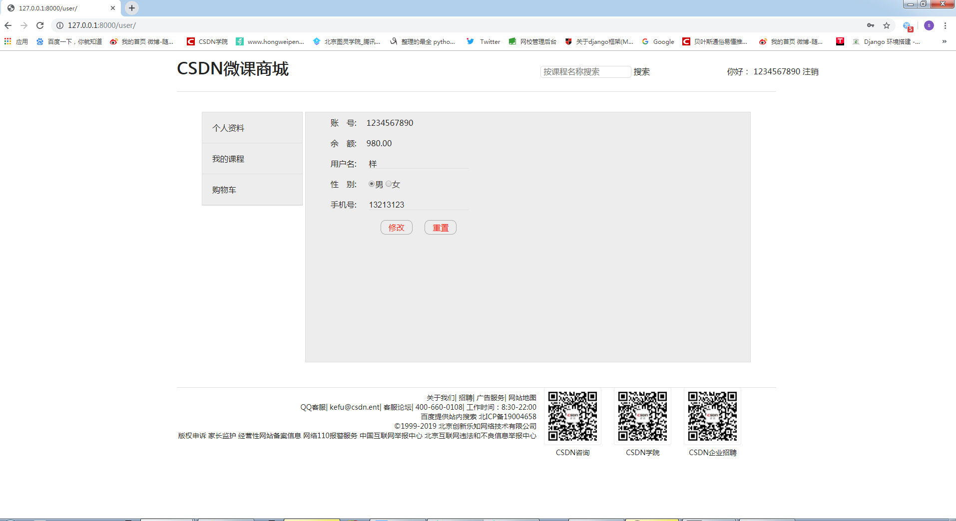Click the 注销 logout link

(811, 72)
